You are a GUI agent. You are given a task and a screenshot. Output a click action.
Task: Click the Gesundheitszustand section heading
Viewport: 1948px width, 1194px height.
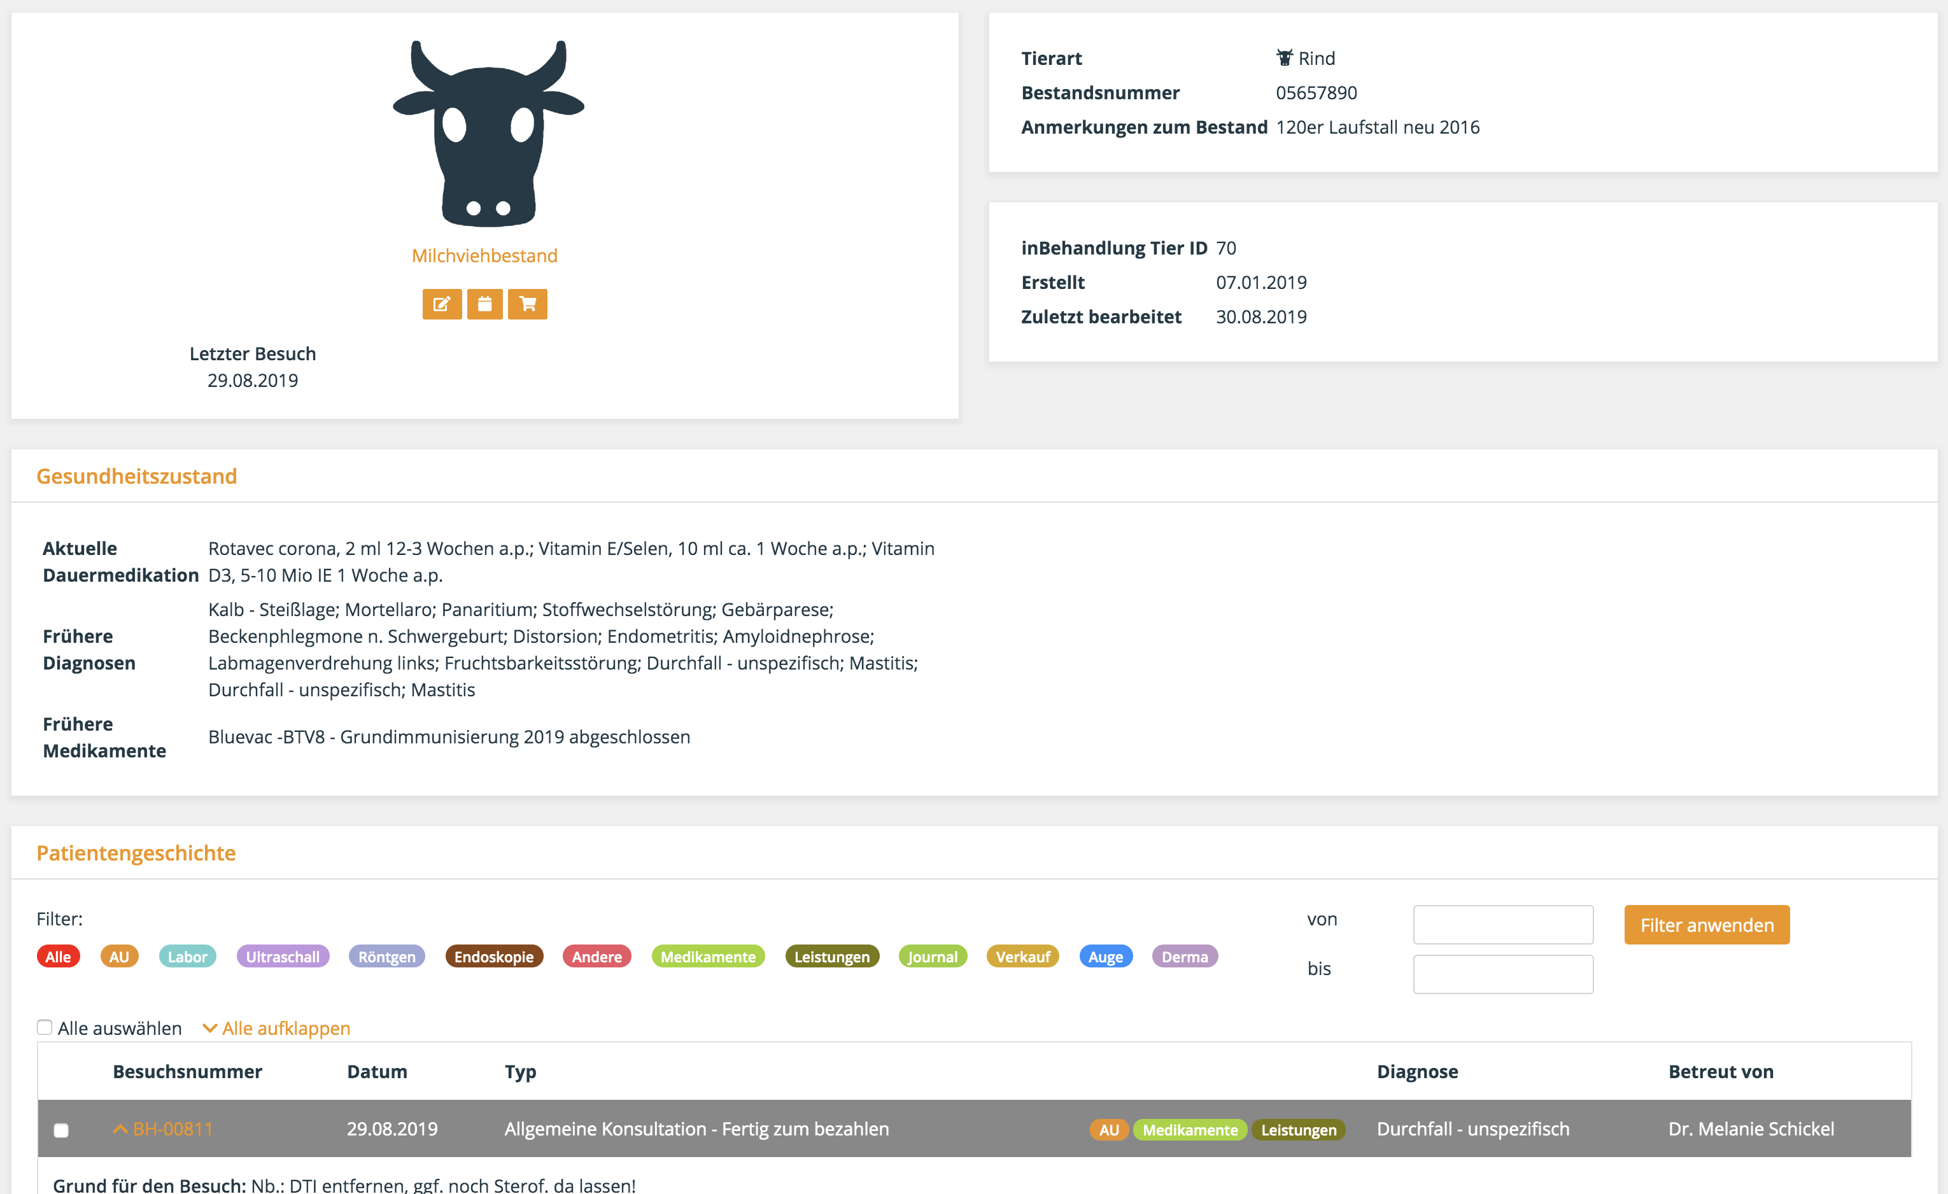(x=137, y=475)
